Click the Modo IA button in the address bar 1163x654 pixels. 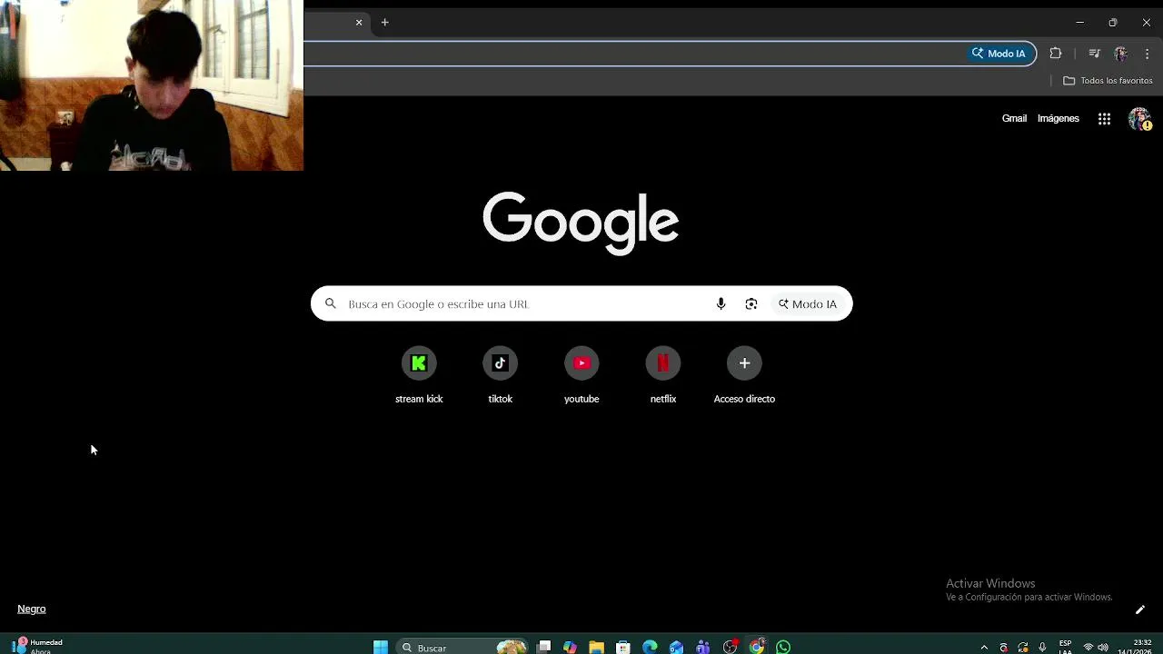pos(999,54)
